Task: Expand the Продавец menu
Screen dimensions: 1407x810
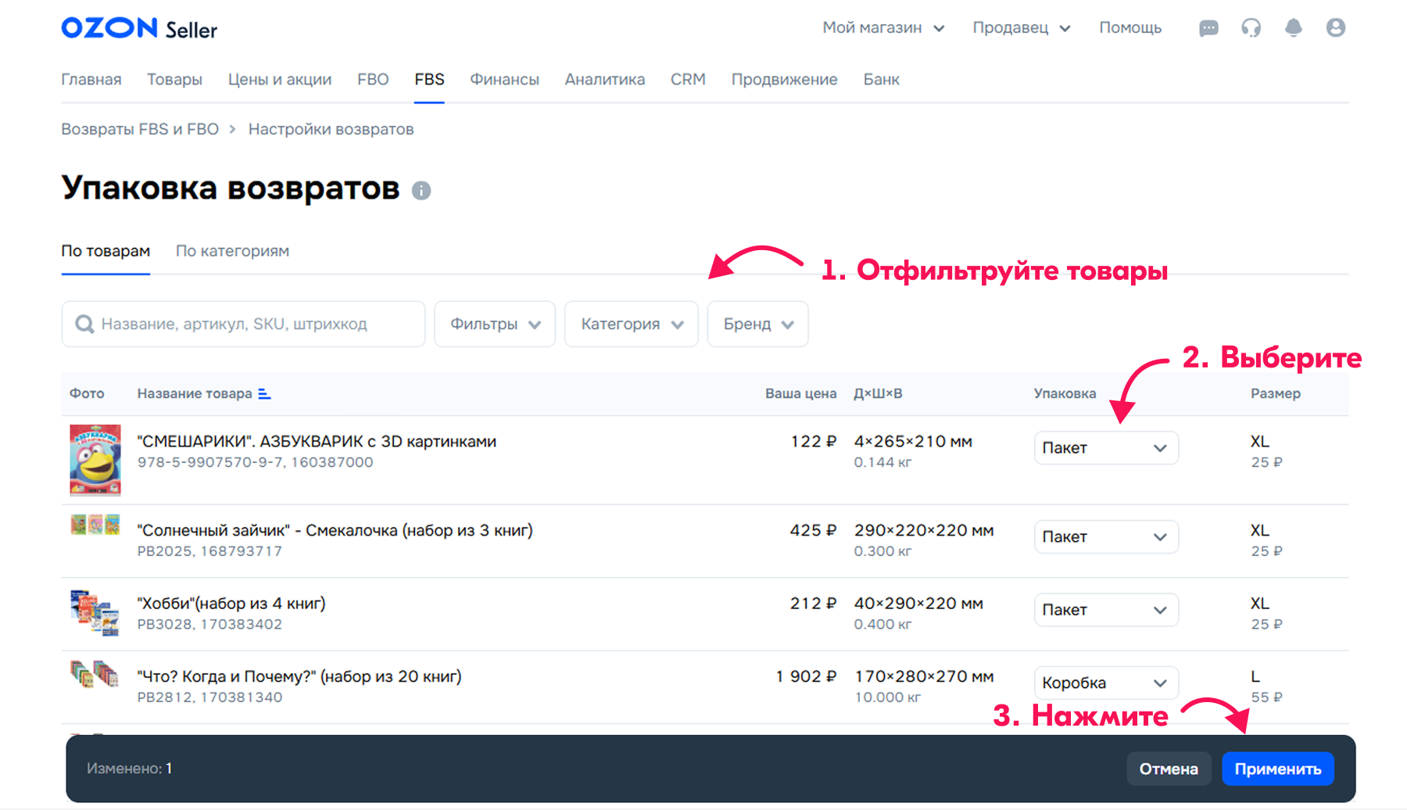Action: pos(1022,28)
